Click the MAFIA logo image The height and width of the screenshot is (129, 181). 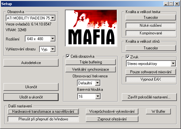(91, 28)
